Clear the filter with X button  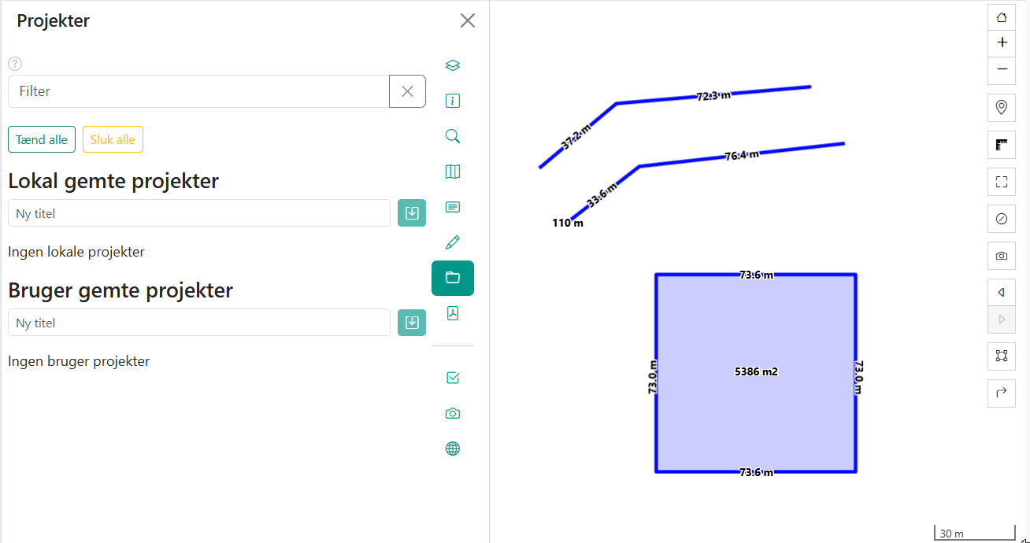click(x=407, y=91)
